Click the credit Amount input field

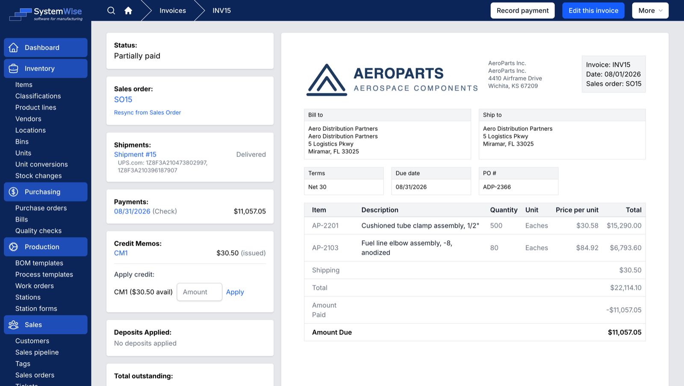pyautogui.click(x=199, y=292)
